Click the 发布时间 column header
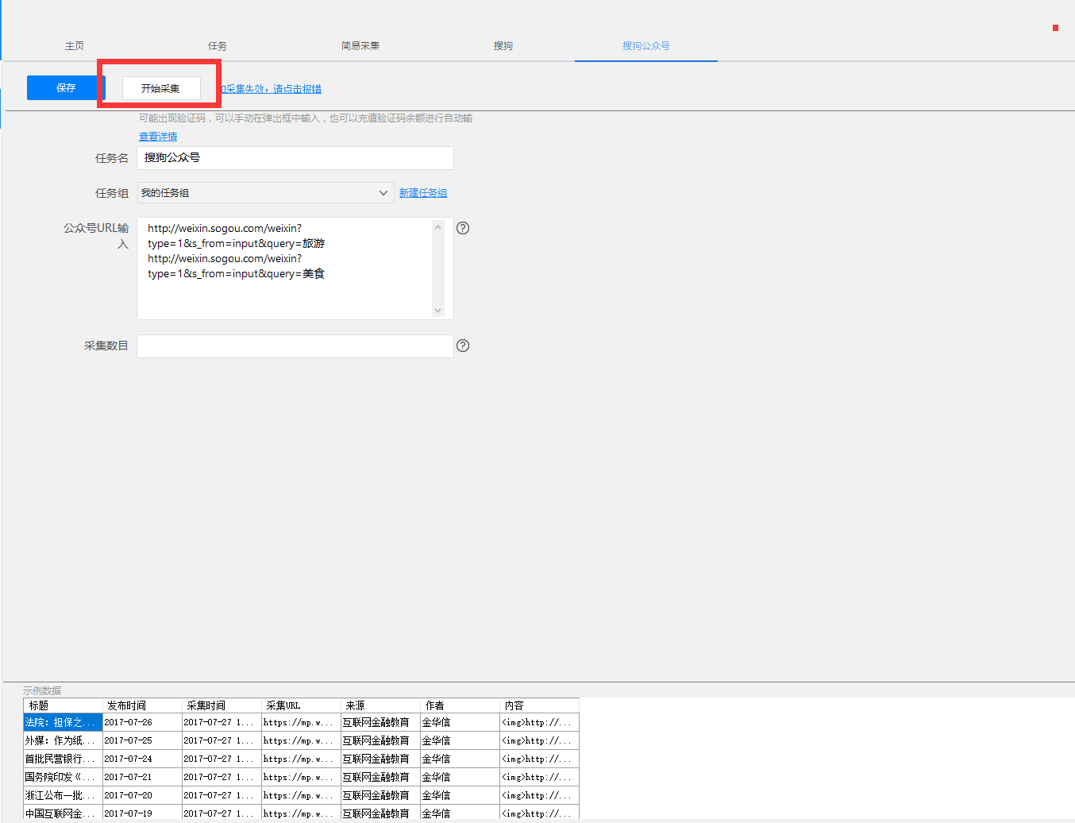 [143, 705]
